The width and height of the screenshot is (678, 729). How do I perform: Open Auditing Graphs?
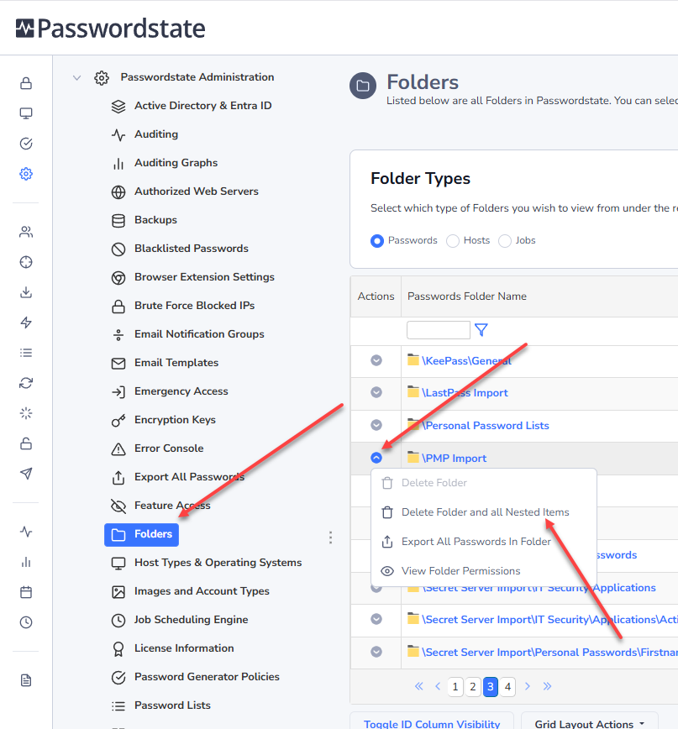[176, 163]
